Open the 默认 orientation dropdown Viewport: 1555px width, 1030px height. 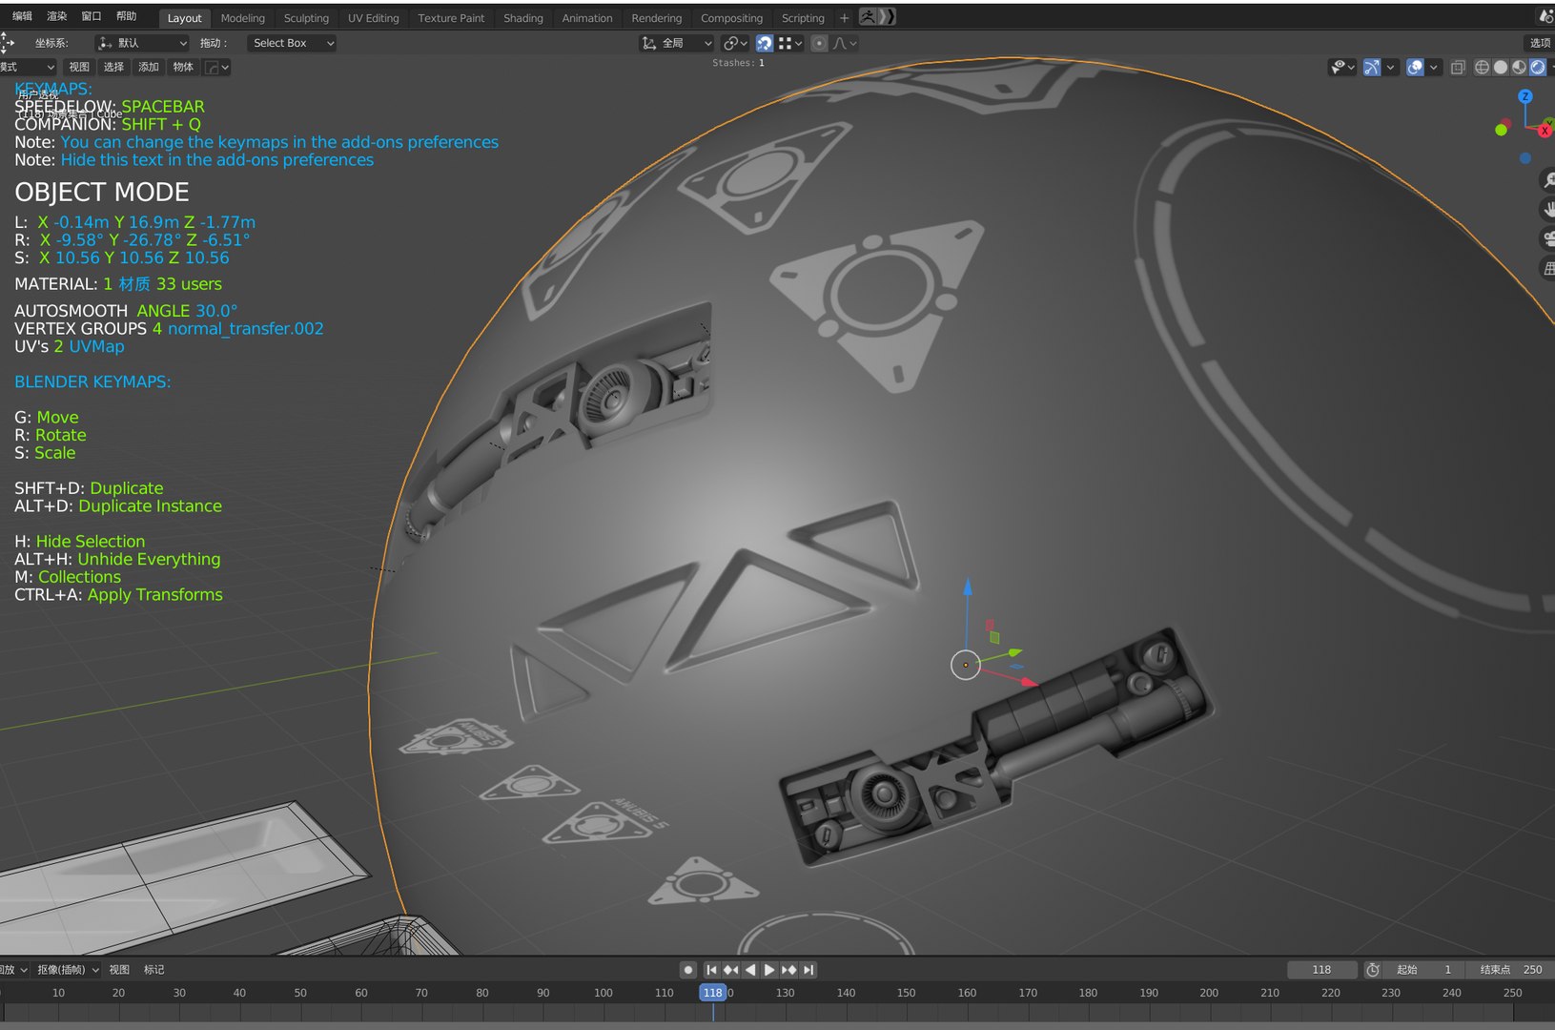pyautogui.click(x=142, y=43)
